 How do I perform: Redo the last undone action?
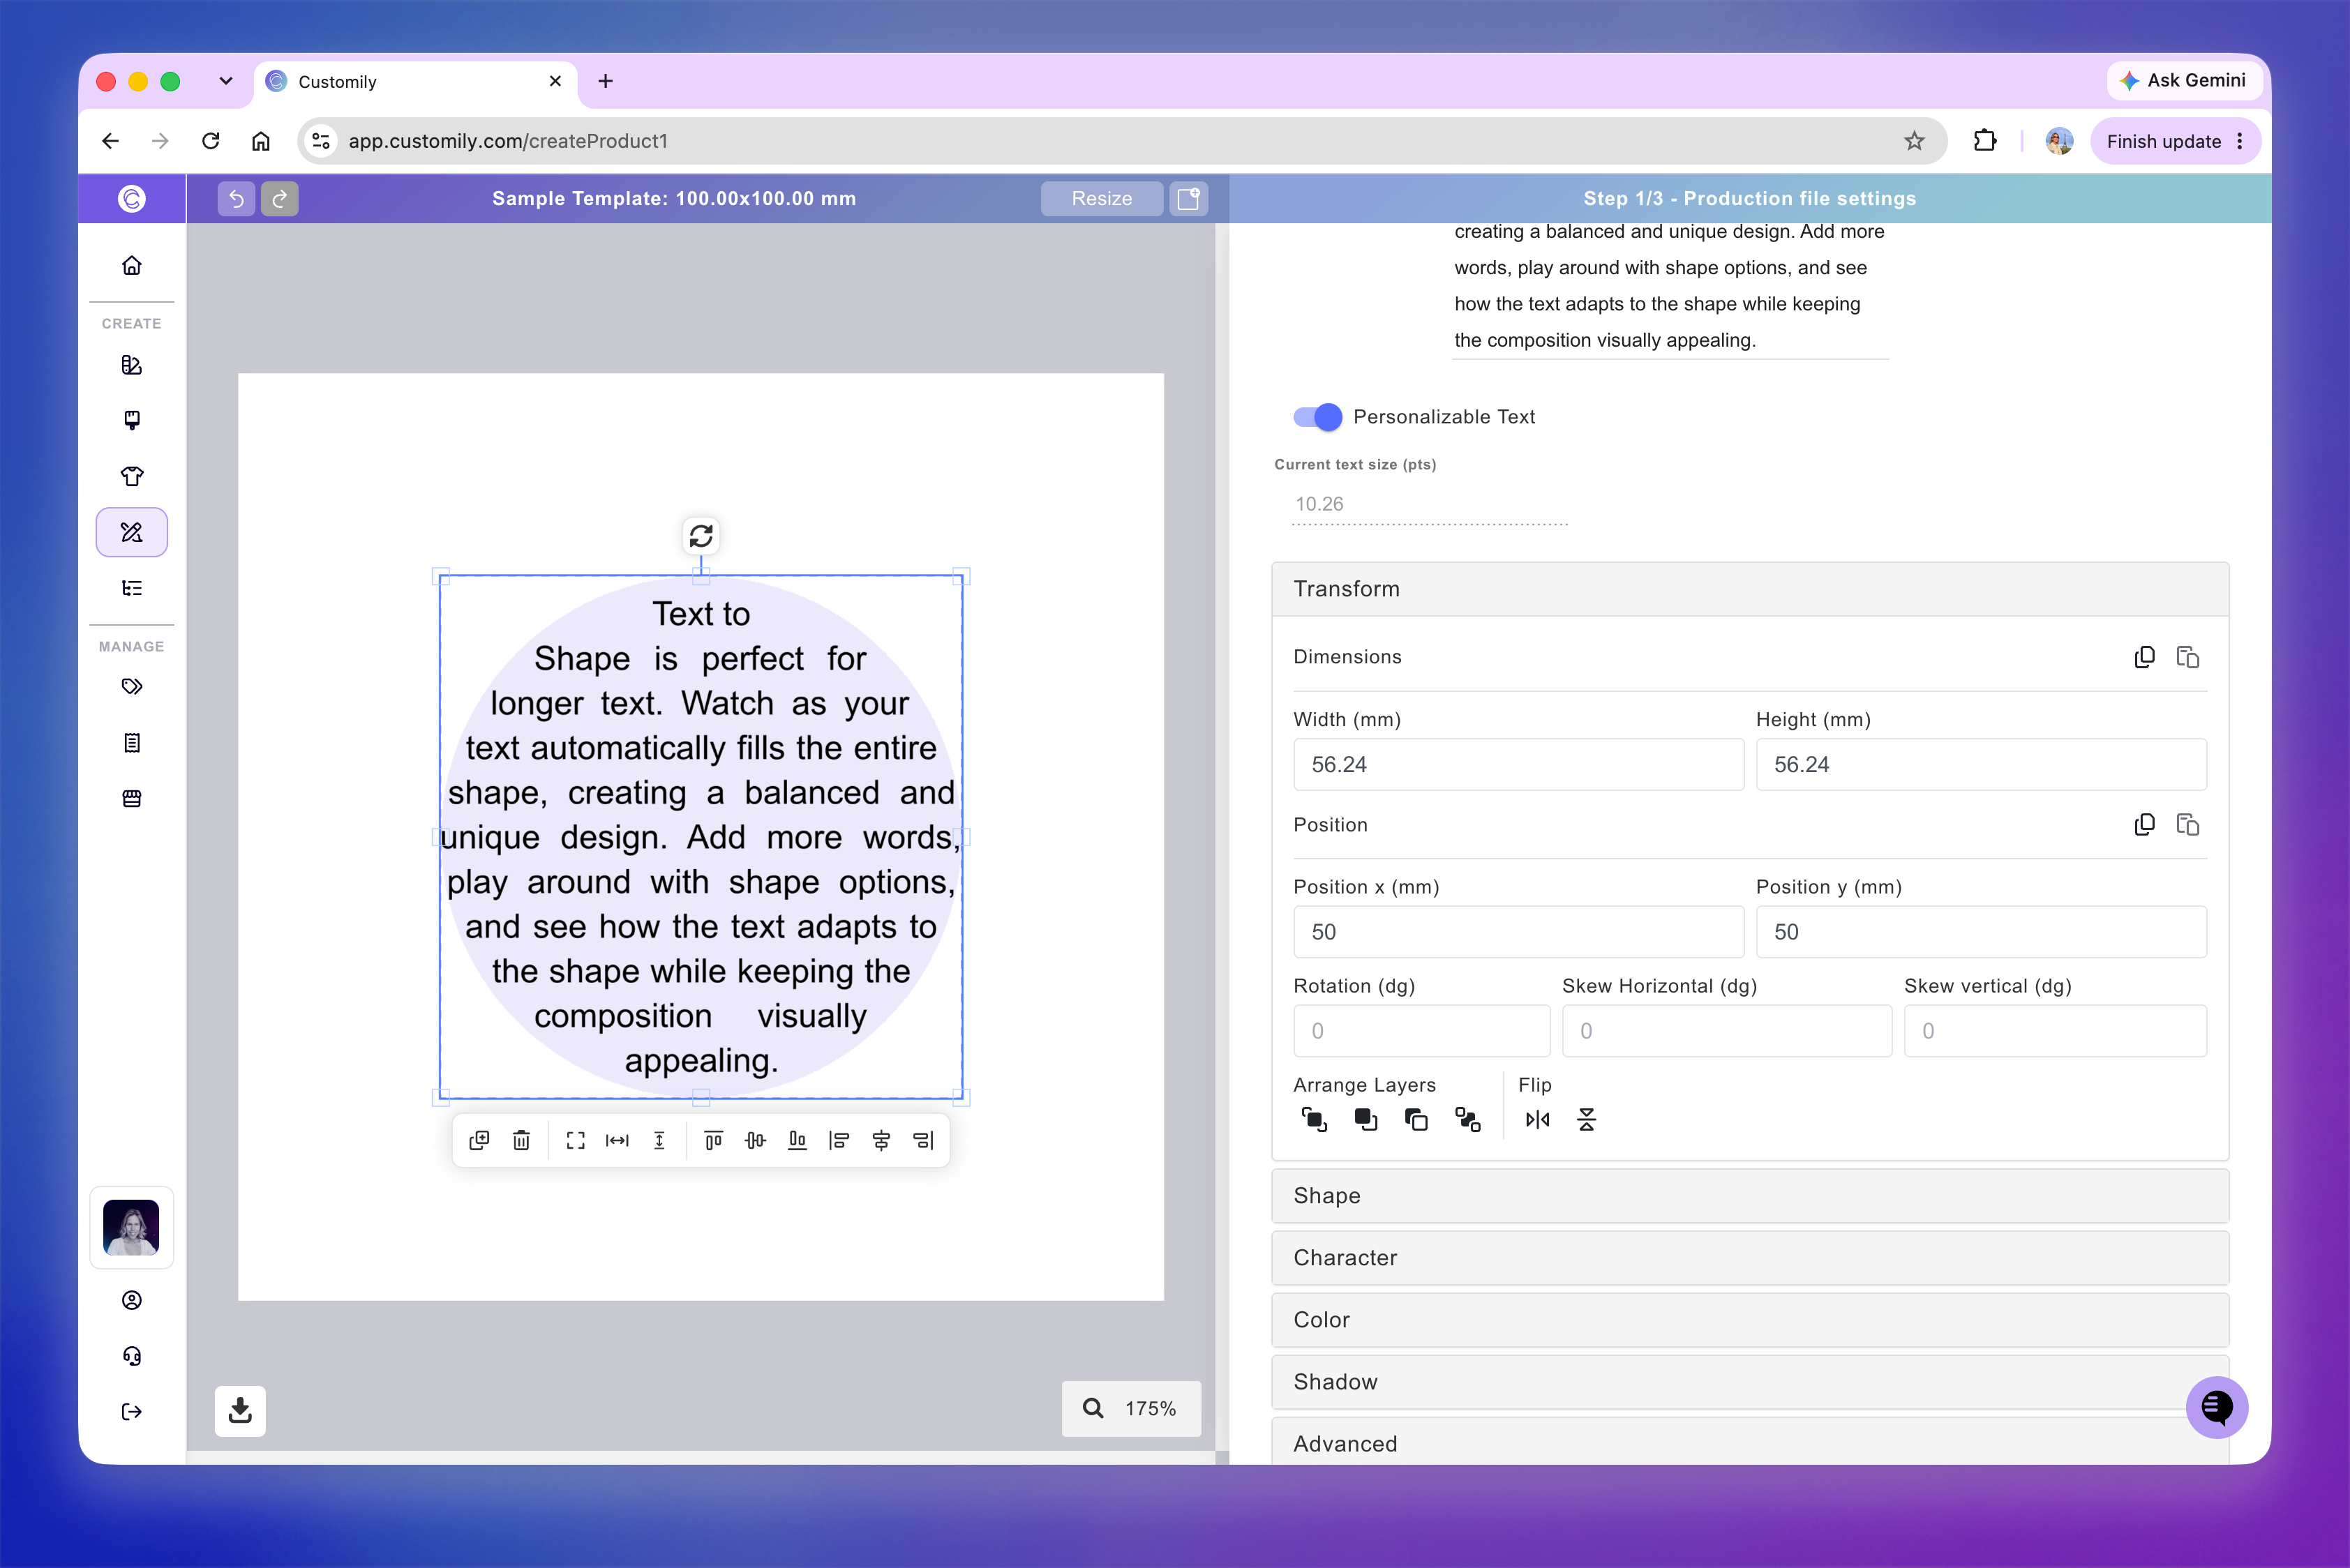[x=280, y=198]
